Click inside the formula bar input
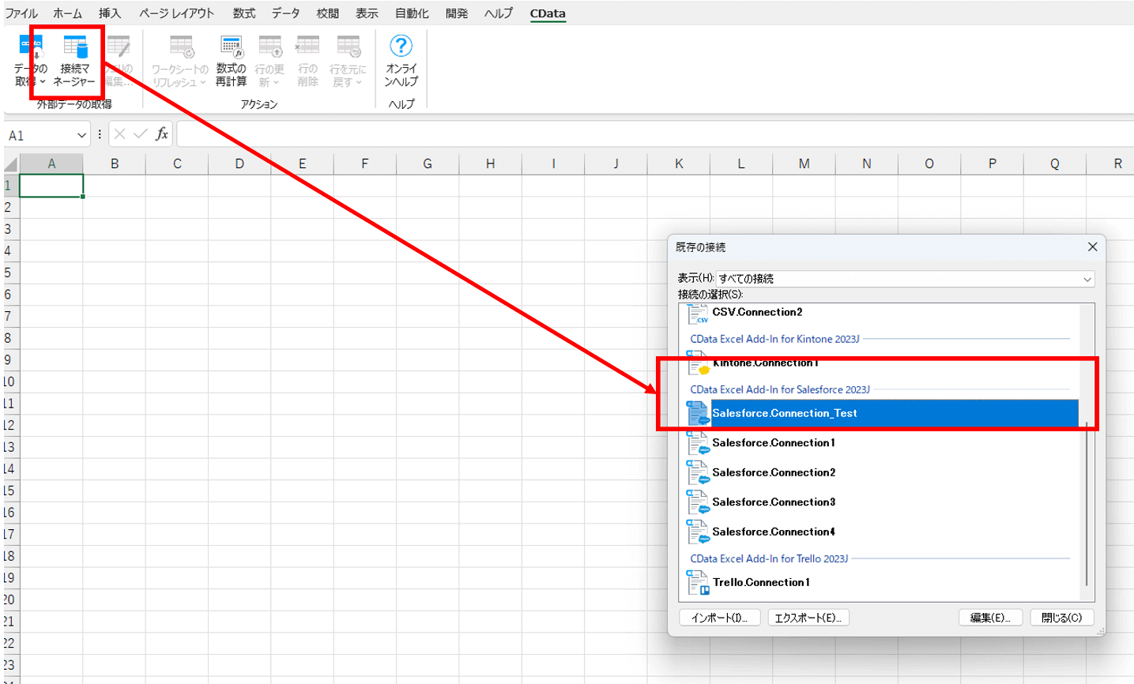The height and width of the screenshot is (684, 1134). (654, 134)
